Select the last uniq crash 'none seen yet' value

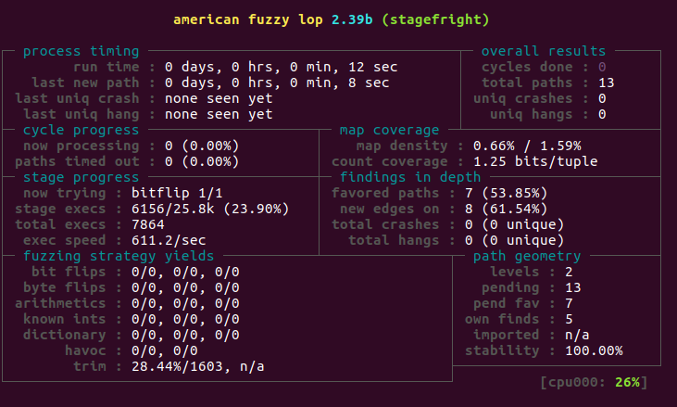pos(219,98)
